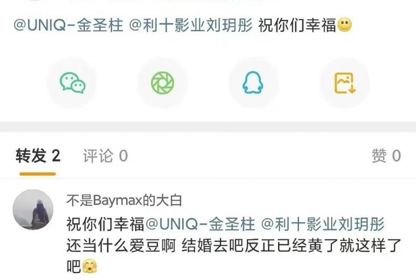Open @UNIQ-金圣柱 mention in top post

(x=68, y=25)
